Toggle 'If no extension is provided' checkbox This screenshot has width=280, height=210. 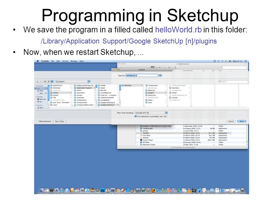[x=135, y=116]
